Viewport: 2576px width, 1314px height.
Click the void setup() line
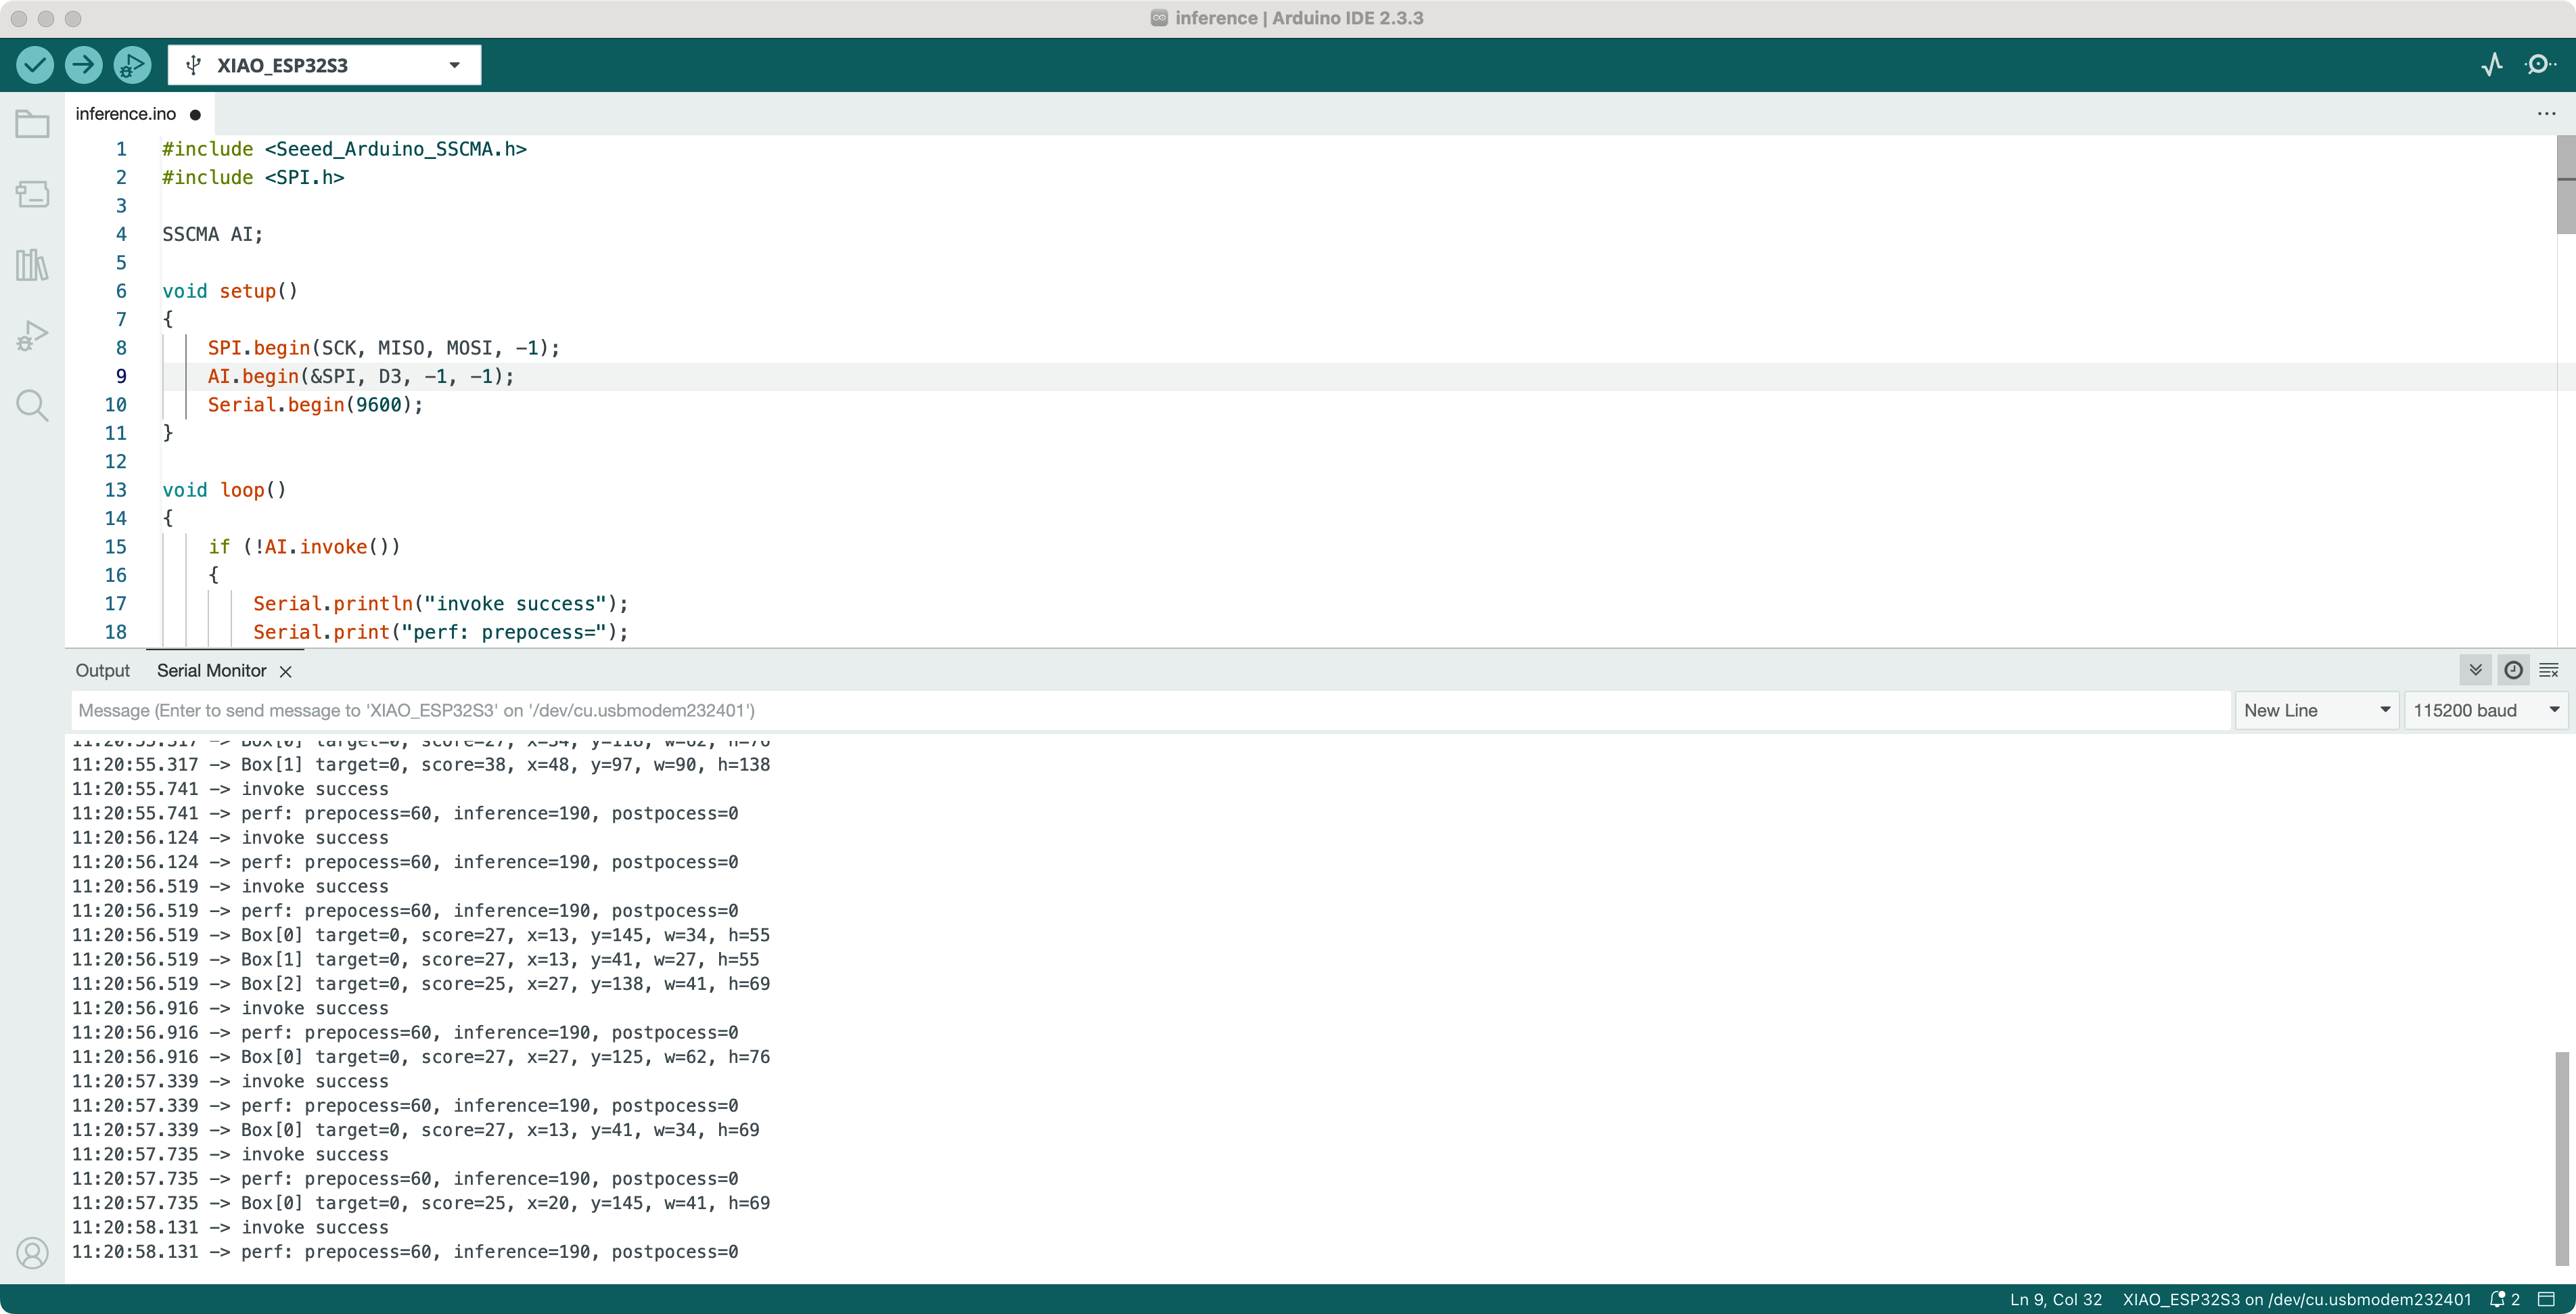[230, 292]
